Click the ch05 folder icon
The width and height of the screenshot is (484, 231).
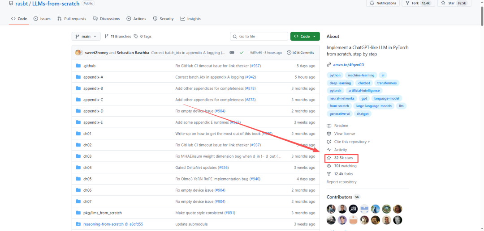(x=78, y=179)
